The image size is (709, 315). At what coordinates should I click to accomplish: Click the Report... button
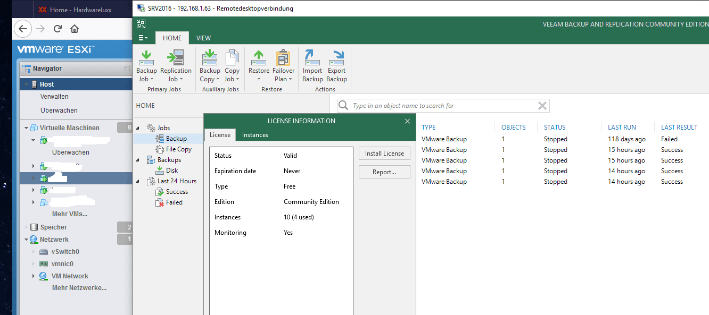coord(384,172)
